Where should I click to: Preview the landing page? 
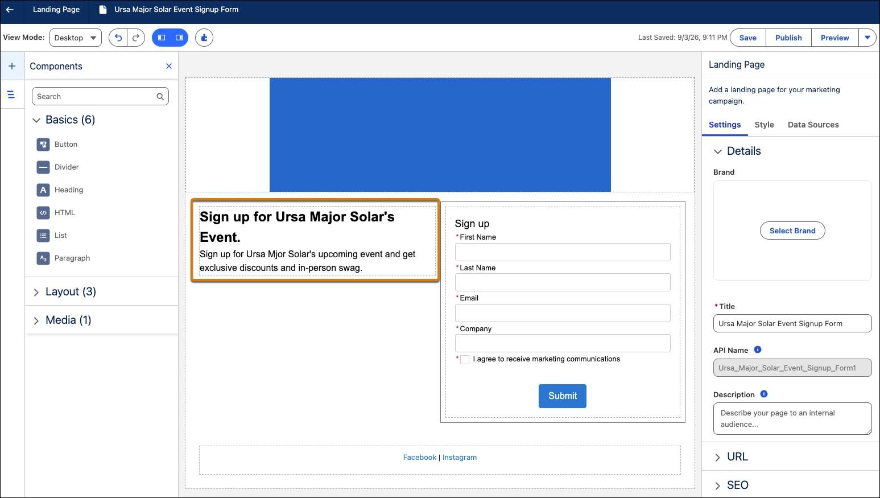pyautogui.click(x=834, y=38)
